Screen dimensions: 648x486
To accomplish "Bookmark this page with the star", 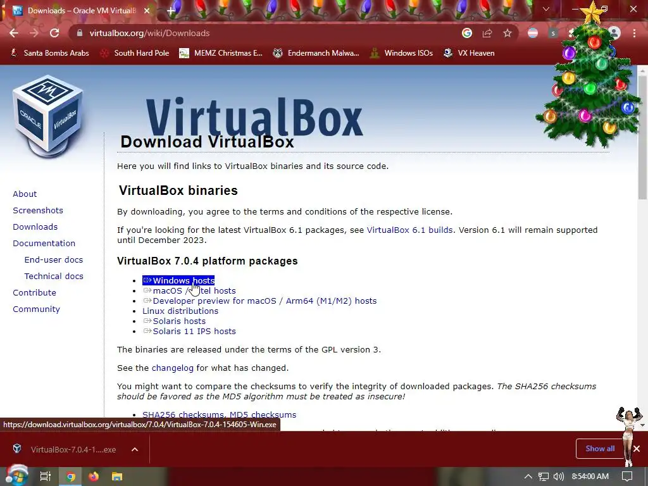I will click(x=508, y=33).
